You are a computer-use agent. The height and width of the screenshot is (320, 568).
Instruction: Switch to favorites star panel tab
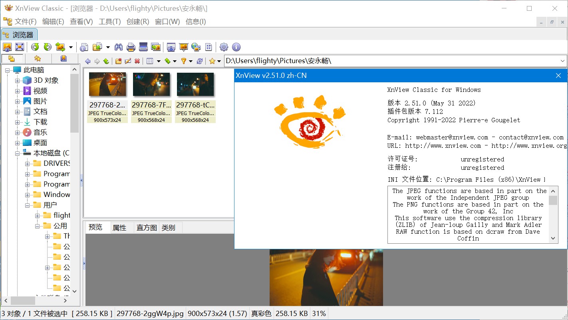(x=38, y=59)
